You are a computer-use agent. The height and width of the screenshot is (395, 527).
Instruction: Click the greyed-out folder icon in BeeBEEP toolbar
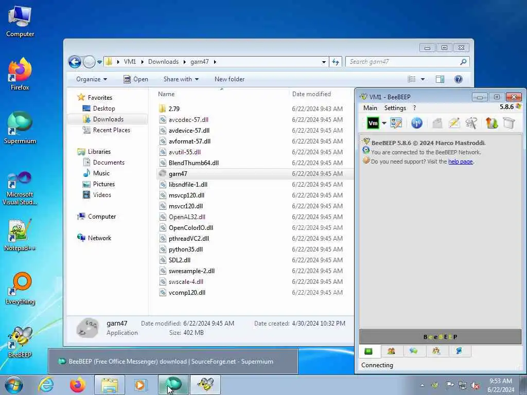437,123
